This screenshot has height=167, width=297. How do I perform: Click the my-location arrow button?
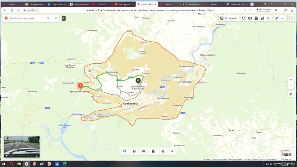point(291,94)
